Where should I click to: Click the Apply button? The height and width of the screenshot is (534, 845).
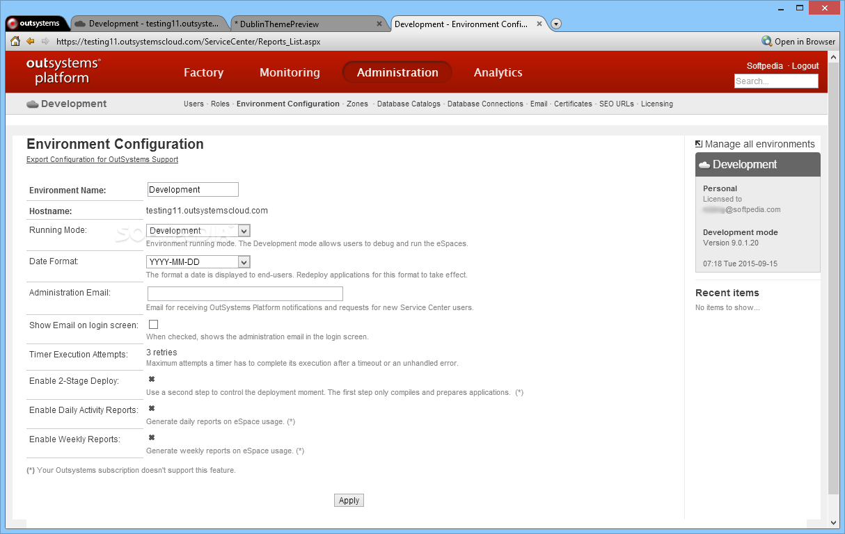click(x=349, y=501)
